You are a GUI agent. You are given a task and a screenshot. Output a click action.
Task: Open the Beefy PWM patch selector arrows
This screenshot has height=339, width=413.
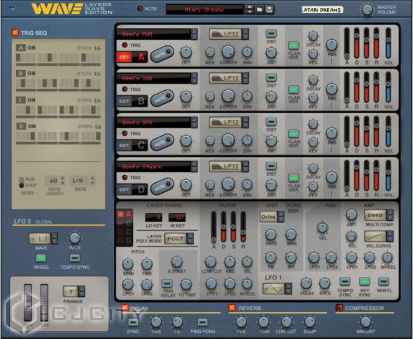[194, 34]
